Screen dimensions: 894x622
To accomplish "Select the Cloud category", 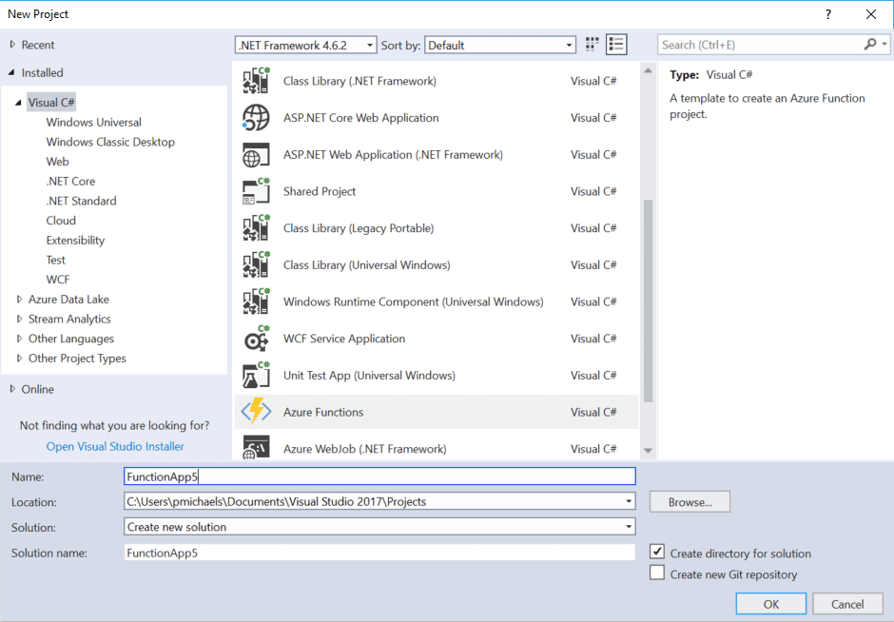I will coord(61,221).
